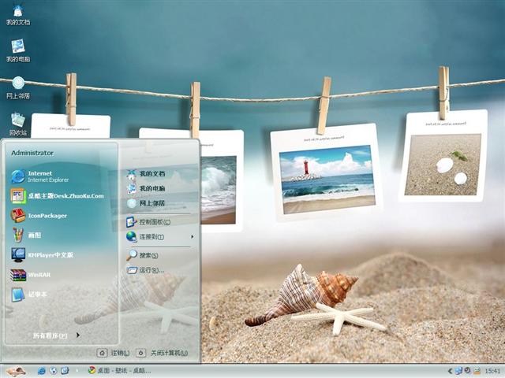Viewport: 505px width, 378px height.
Task: Select 运行(R)... in the Start menu
Action: pyautogui.click(x=151, y=270)
